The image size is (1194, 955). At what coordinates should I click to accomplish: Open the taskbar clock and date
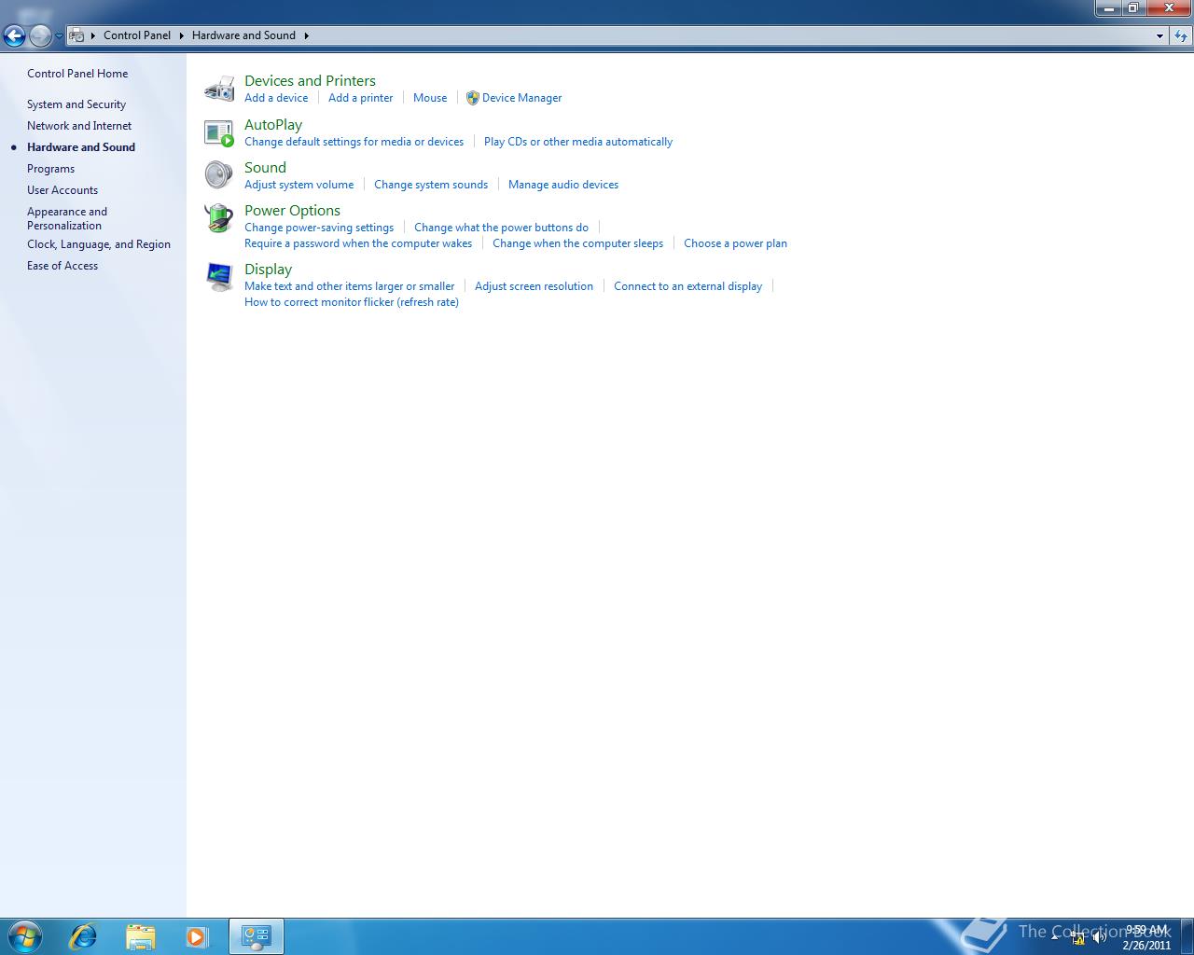pyautogui.click(x=1146, y=937)
